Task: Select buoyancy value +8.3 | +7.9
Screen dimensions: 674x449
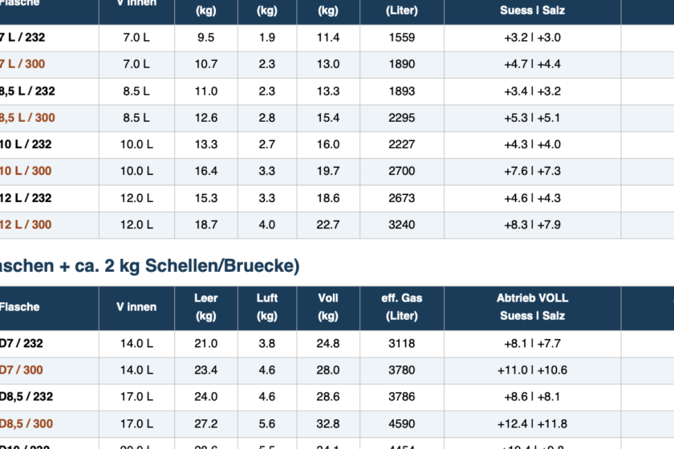Action: [532, 224]
